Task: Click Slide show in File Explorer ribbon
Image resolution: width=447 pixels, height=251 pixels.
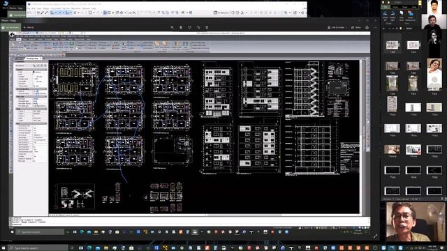Action: tap(402, 16)
